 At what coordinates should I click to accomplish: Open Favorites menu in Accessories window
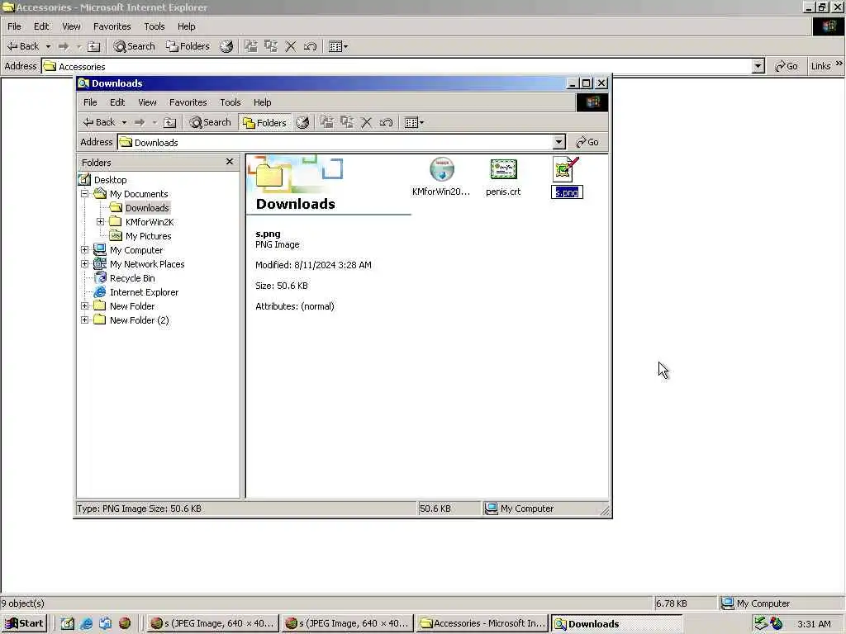112,26
